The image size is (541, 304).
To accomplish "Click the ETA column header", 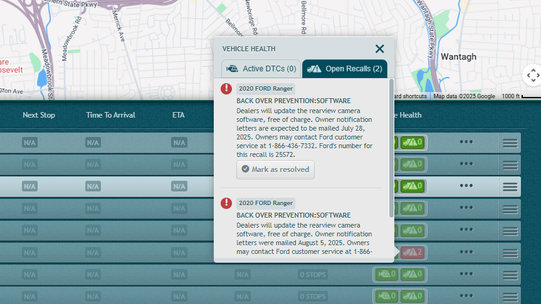I will pyautogui.click(x=178, y=115).
